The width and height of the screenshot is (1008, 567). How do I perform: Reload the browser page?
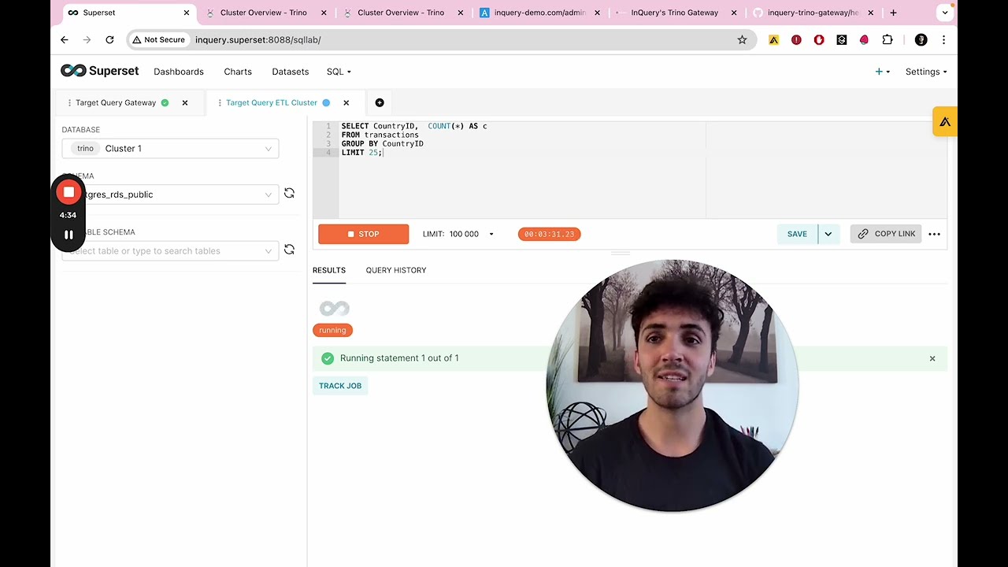tap(109, 39)
